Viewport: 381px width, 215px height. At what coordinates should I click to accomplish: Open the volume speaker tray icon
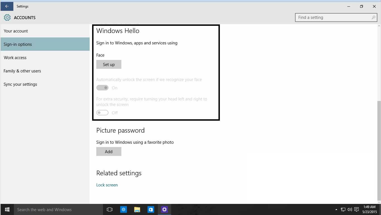tap(350, 209)
